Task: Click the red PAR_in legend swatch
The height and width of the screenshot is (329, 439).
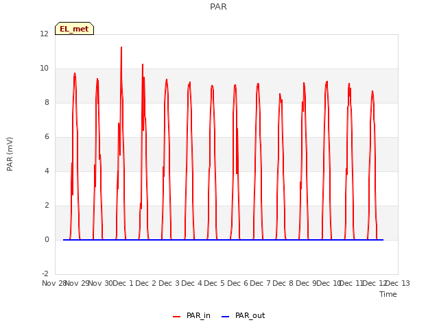Action: tap(177, 317)
